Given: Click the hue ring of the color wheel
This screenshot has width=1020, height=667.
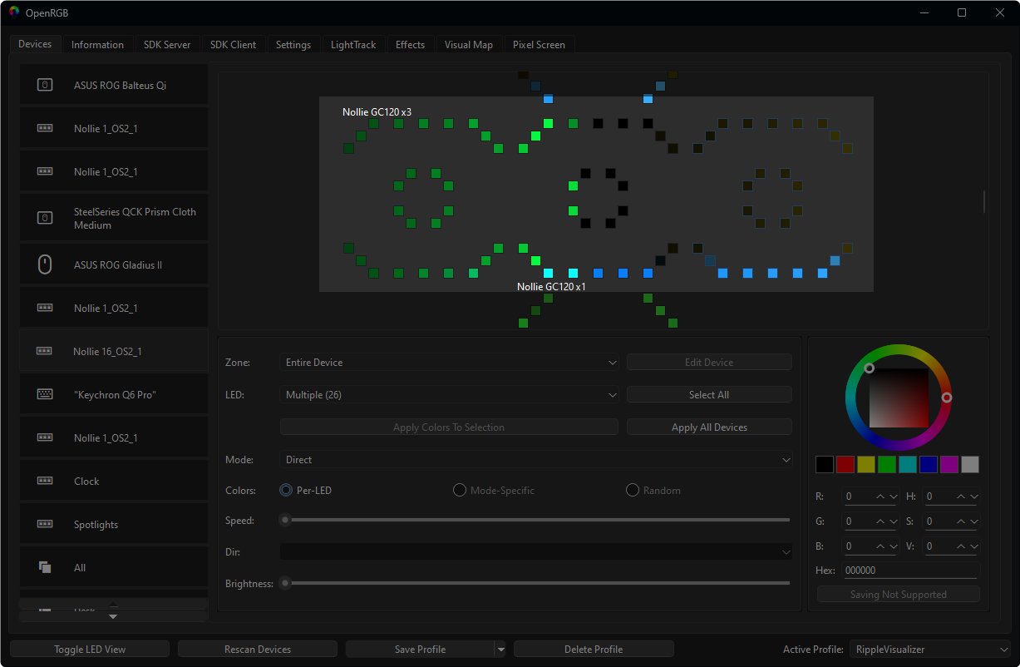Looking at the screenshot, I should pos(899,350).
